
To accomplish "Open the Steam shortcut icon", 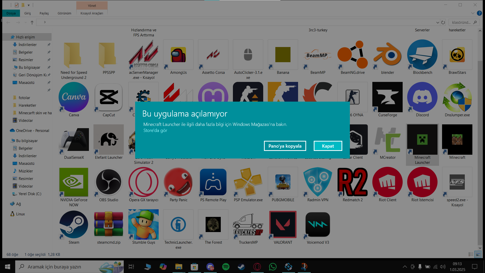I will (74, 225).
